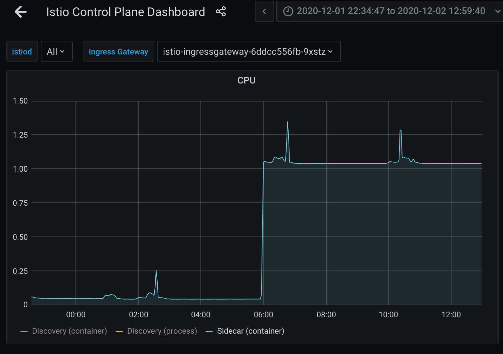Expand the istio-ingressgateway pod dropdown
This screenshot has height=354, width=503.
pos(330,52)
